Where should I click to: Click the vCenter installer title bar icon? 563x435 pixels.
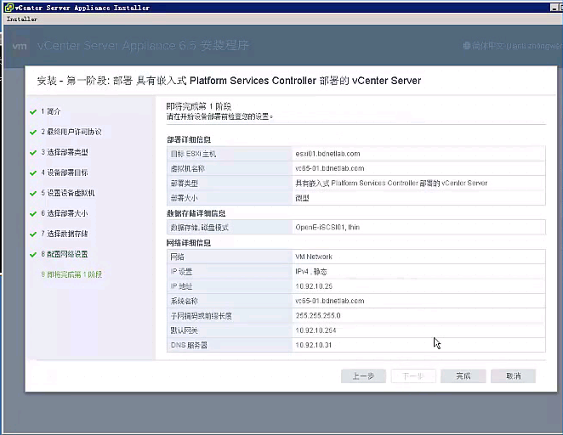(9, 7)
